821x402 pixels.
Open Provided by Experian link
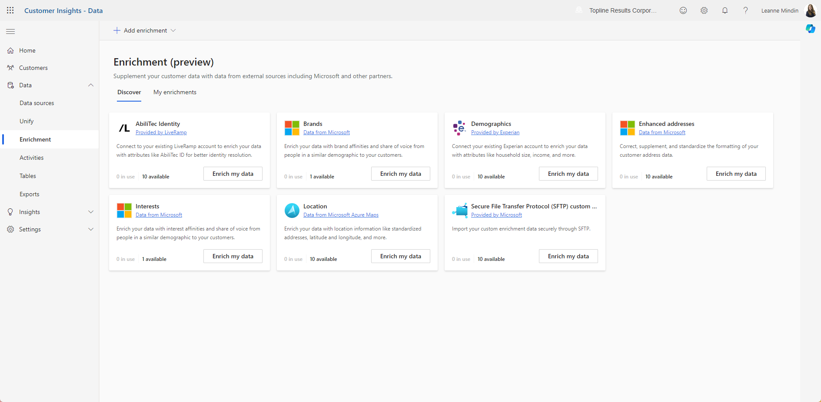pyautogui.click(x=495, y=132)
